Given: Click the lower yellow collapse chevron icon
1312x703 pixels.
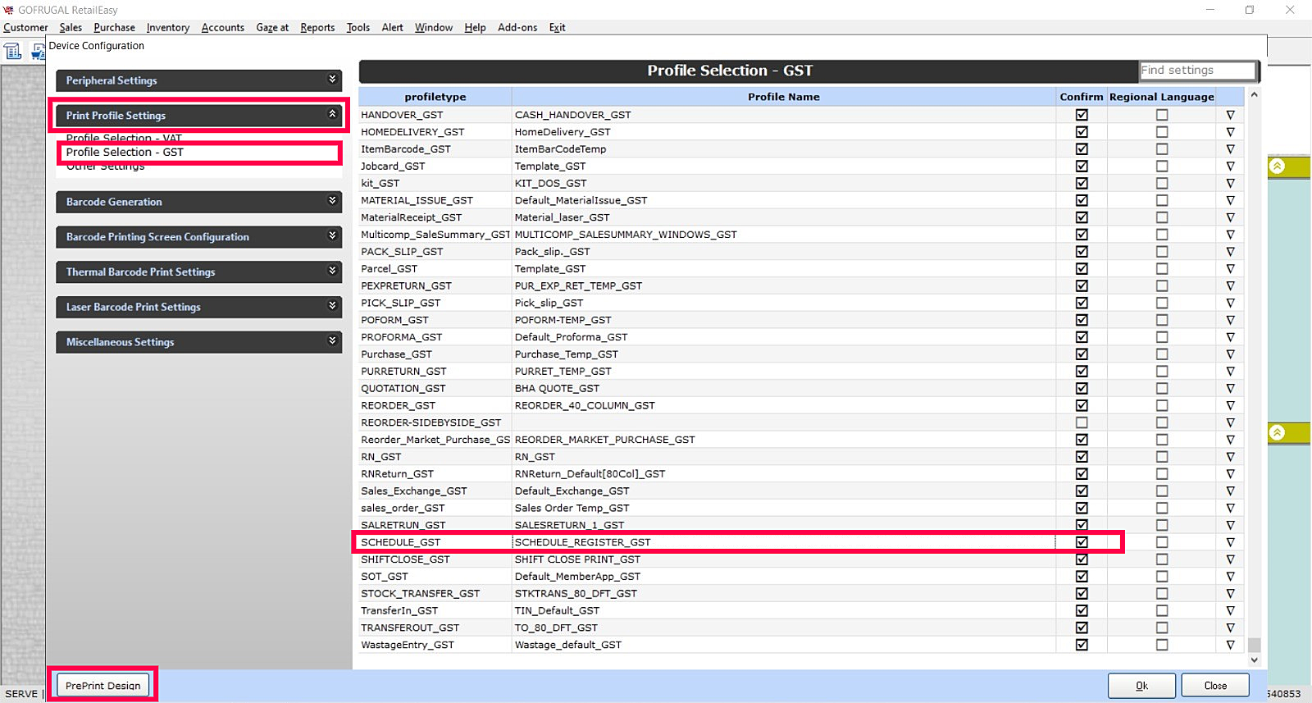Looking at the screenshot, I should tap(1277, 433).
